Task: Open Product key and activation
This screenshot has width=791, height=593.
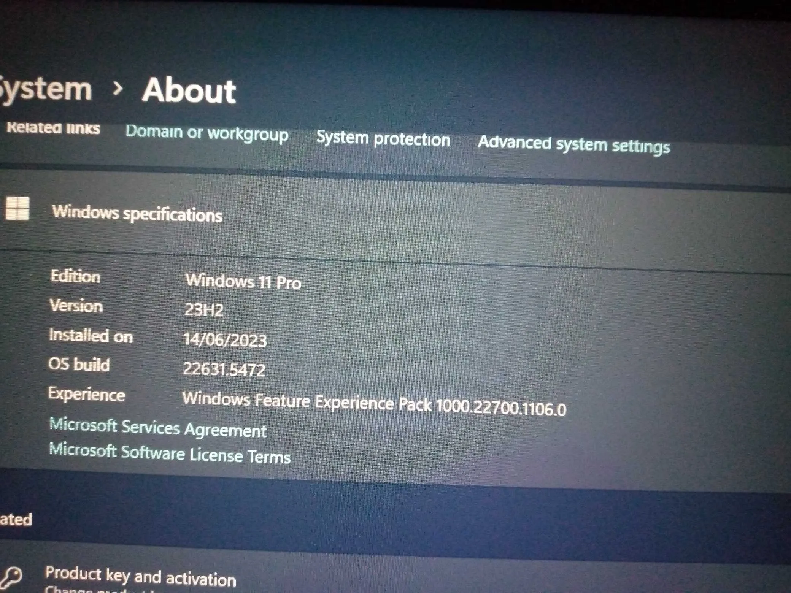Action: 140,576
